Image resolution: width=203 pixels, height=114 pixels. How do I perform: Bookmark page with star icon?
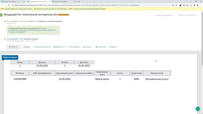[176, 5]
